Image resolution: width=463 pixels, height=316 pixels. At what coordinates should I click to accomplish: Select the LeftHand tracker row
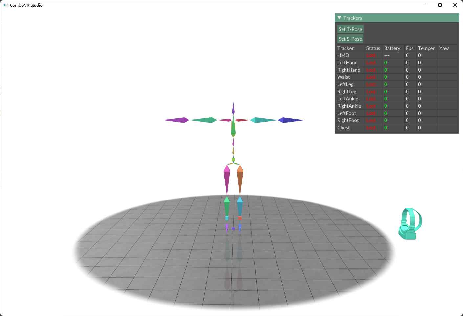click(x=397, y=63)
